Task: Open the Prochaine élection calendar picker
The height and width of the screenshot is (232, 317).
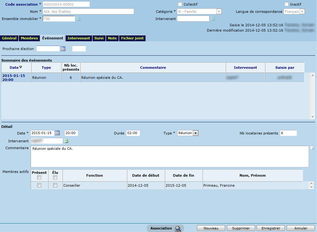Action: point(63,49)
